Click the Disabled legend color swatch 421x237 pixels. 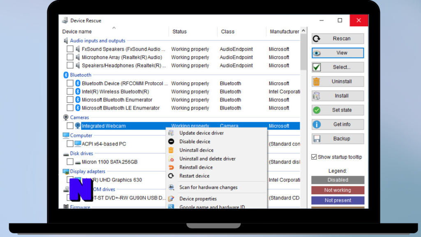tap(338, 180)
